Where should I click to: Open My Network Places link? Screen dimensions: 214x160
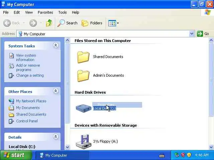(x=31, y=101)
